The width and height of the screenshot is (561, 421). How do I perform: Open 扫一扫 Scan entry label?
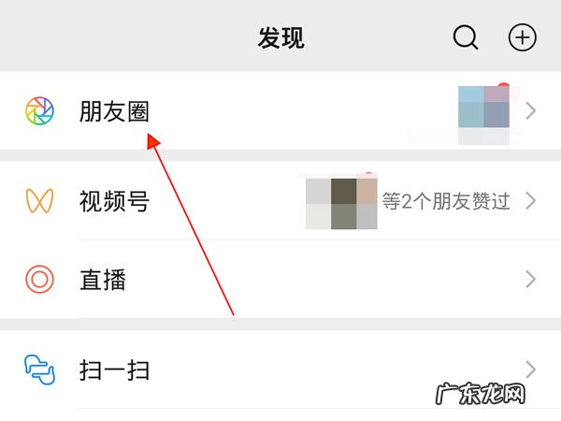click(114, 370)
